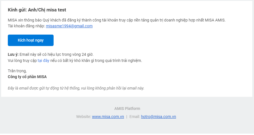Click the name misa test in greeting
This screenshot has height=135, width=254.
(x=56, y=10)
